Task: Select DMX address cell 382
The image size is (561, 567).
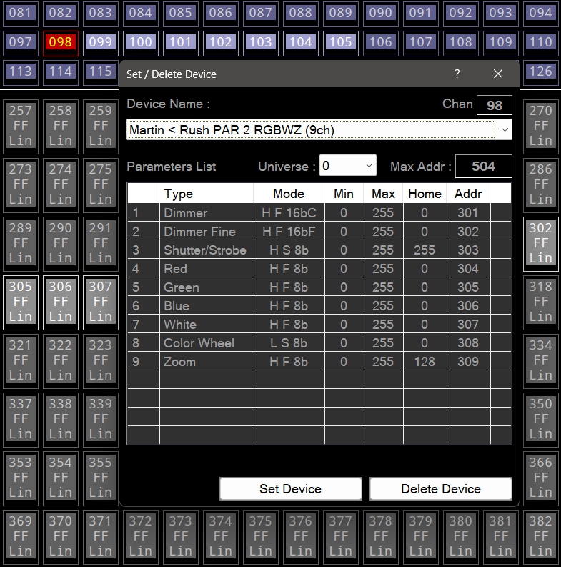Action: [x=540, y=536]
